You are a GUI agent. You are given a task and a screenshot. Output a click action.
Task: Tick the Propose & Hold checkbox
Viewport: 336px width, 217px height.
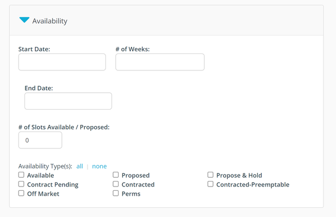[210, 175]
